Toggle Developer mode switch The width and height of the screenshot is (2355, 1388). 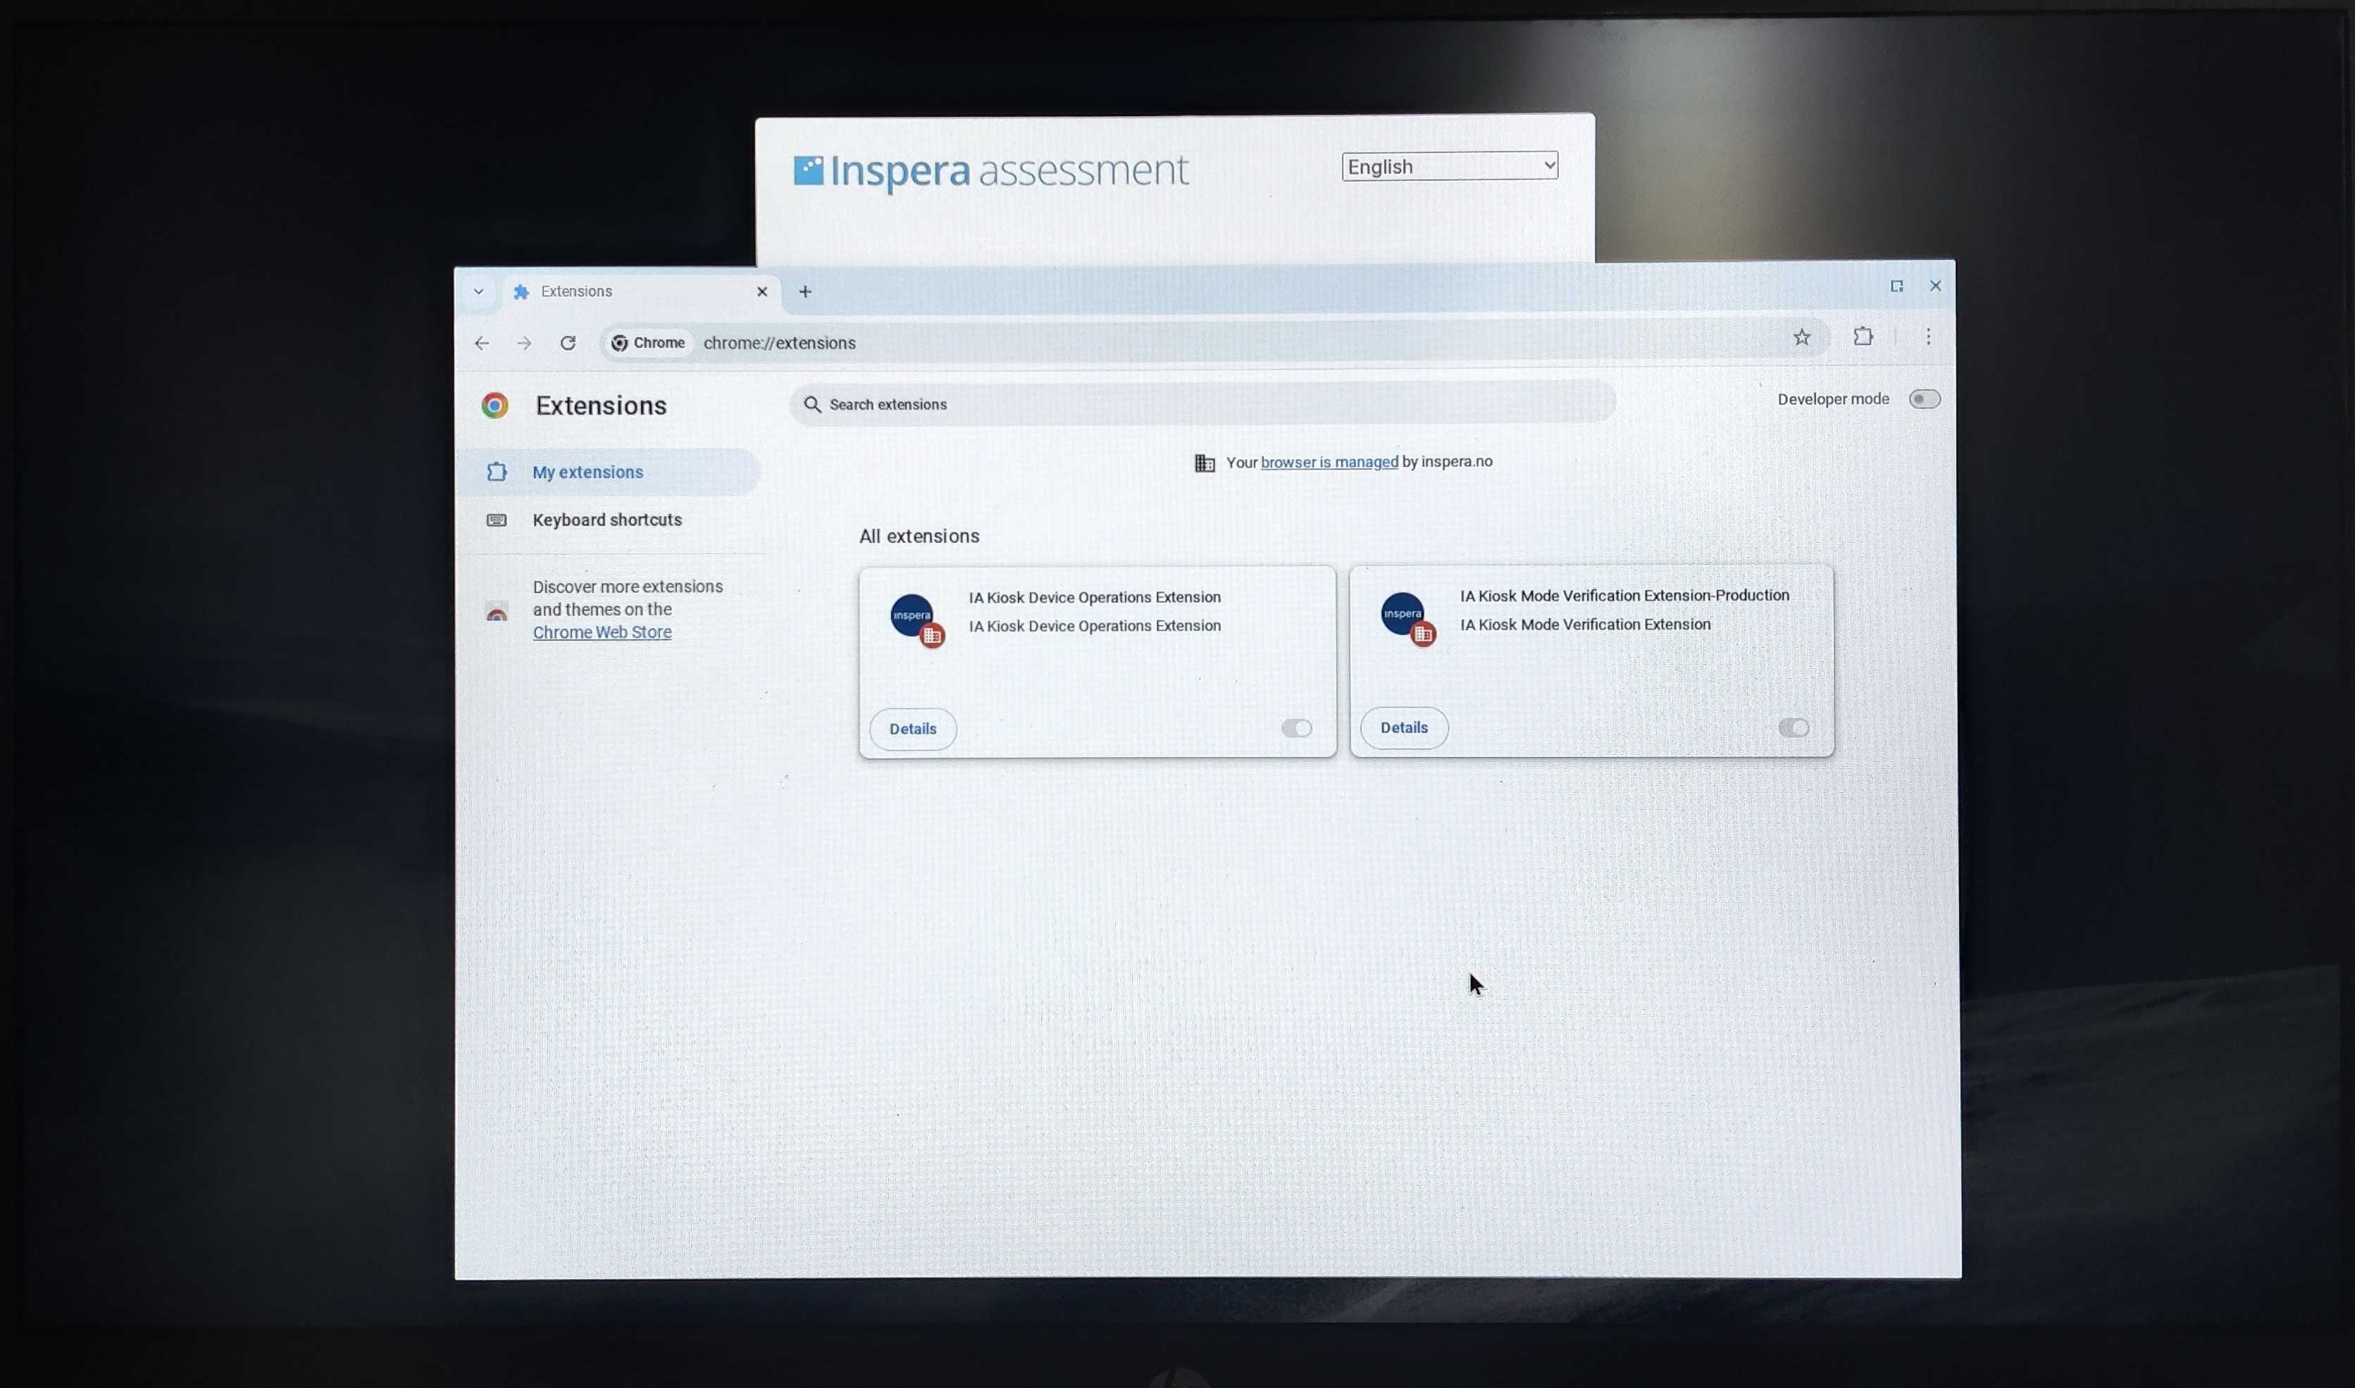click(1924, 399)
